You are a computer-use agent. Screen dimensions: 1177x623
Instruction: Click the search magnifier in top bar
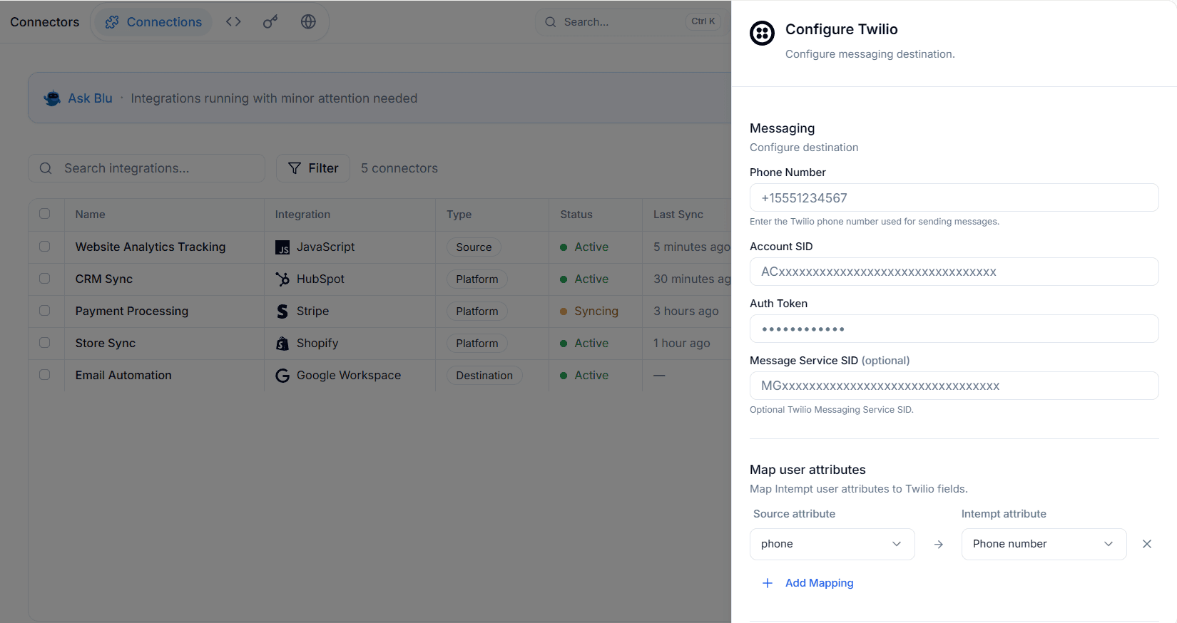(551, 22)
